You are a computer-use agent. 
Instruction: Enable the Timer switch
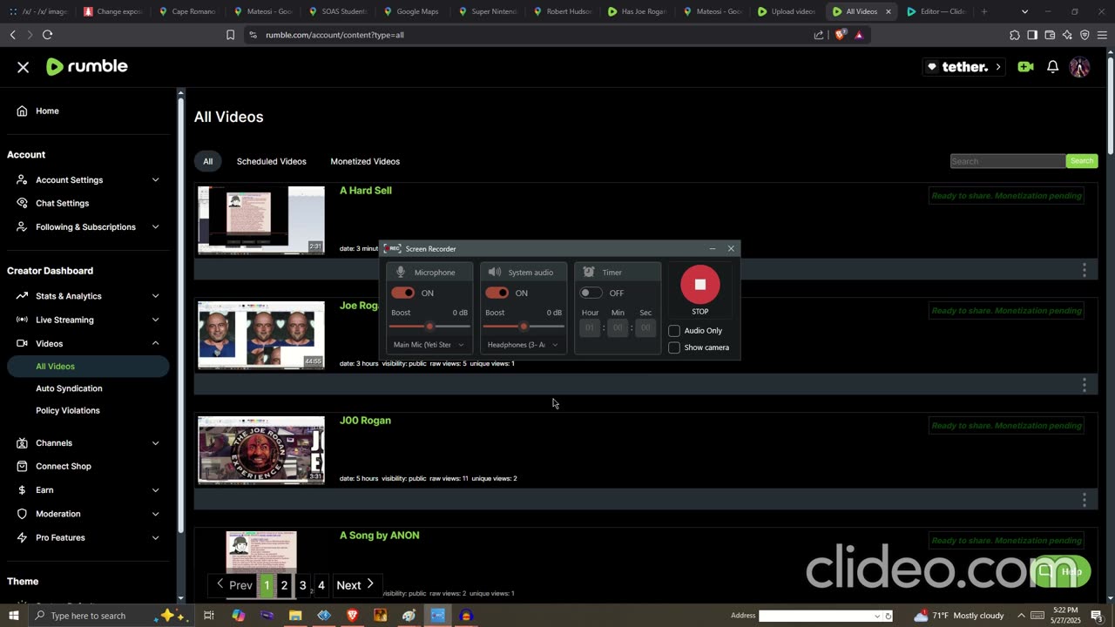591,293
